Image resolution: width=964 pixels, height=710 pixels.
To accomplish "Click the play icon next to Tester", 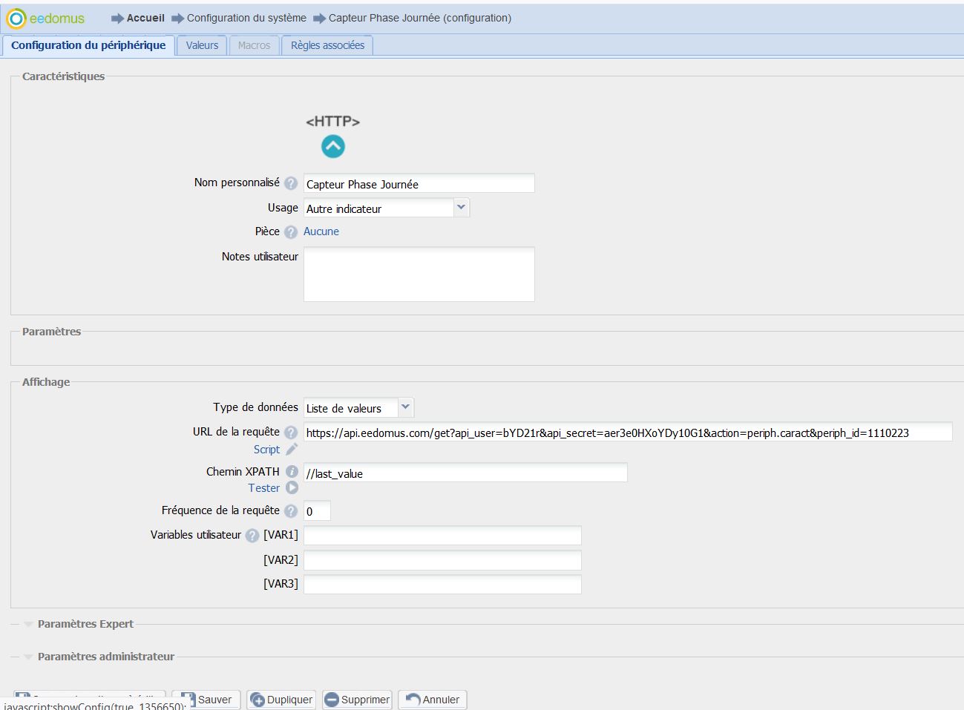I will [x=292, y=488].
